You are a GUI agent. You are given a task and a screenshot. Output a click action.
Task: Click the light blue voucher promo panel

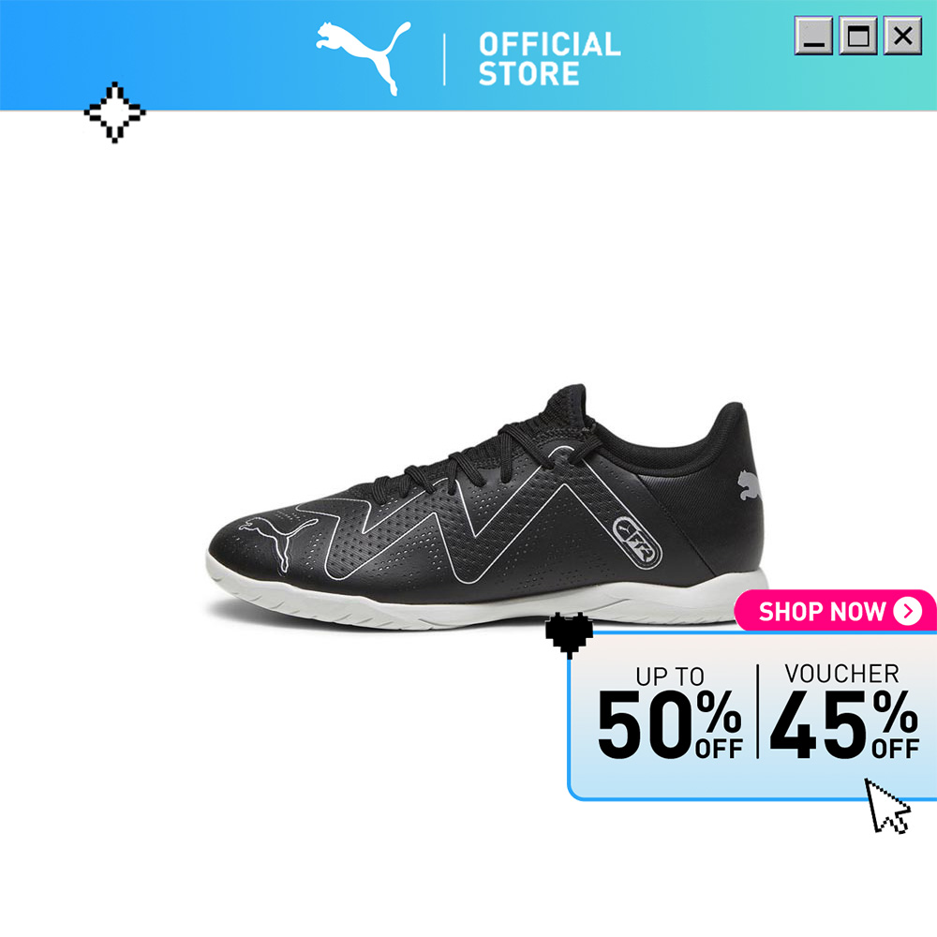pos(752,716)
